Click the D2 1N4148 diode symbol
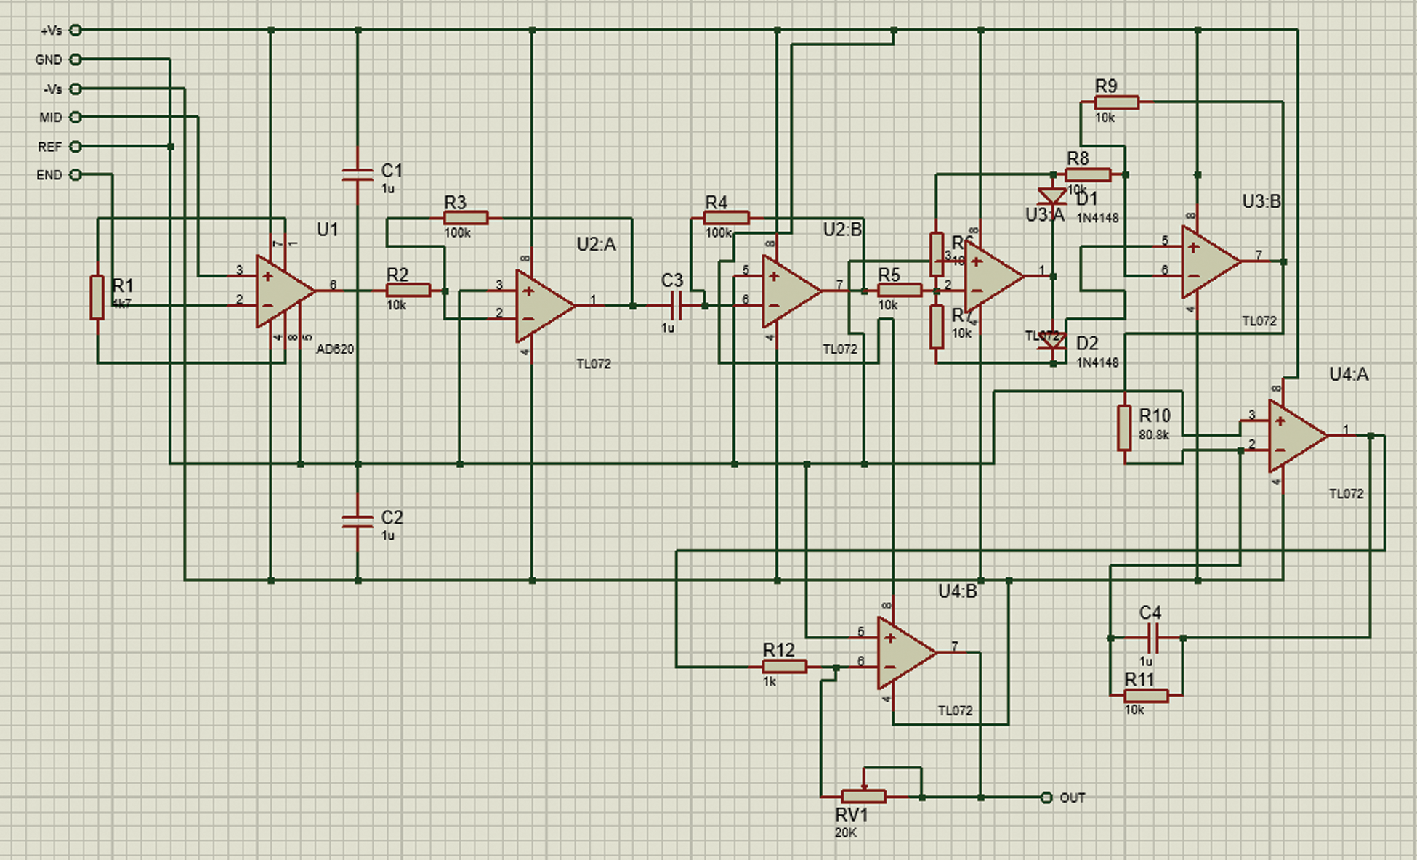This screenshot has width=1417, height=860. [x=1052, y=341]
